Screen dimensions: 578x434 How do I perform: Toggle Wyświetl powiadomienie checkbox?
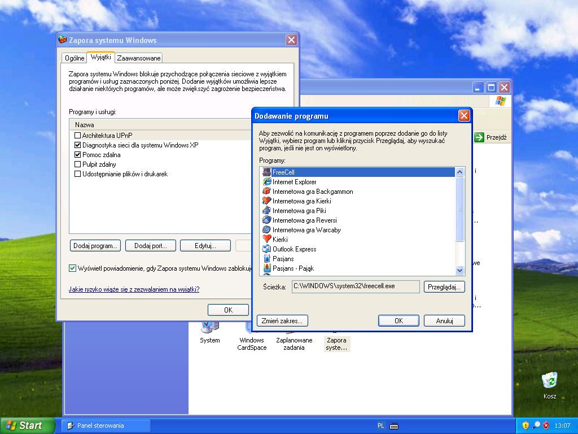click(72, 268)
